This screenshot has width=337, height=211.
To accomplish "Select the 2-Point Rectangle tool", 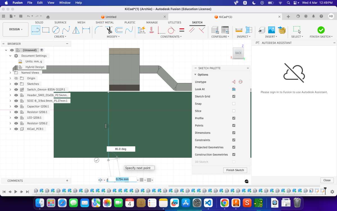I will [46, 30].
